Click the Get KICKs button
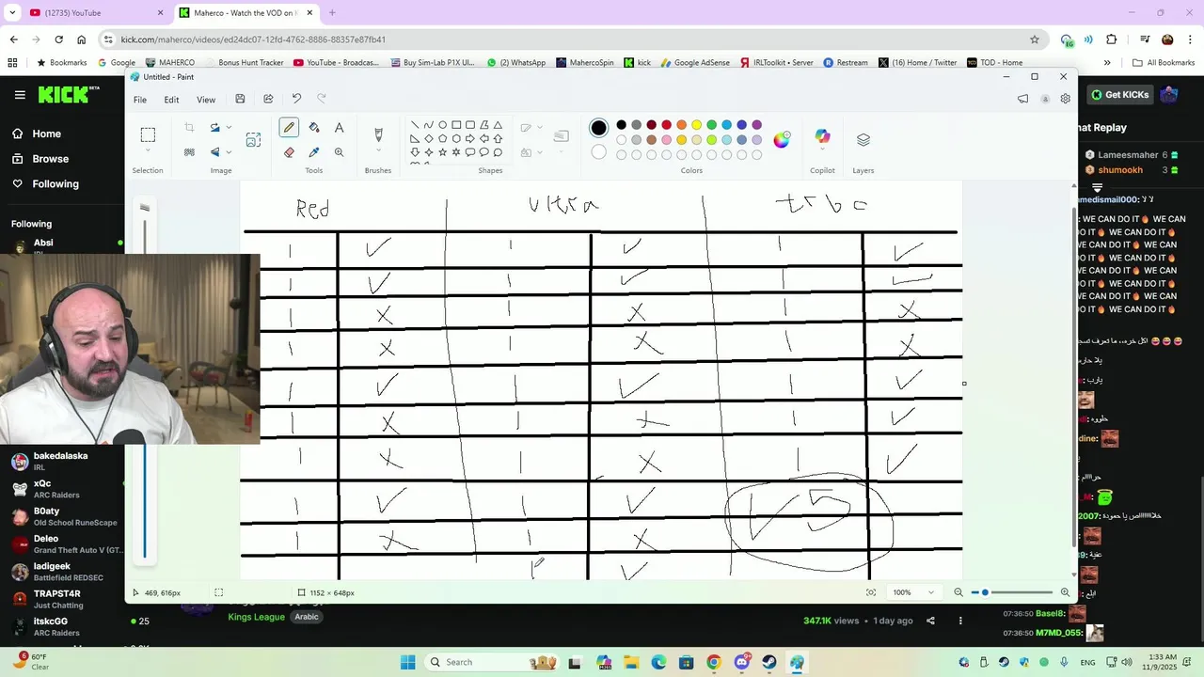This screenshot has height=677, width=1204. tap(1119, 94)
